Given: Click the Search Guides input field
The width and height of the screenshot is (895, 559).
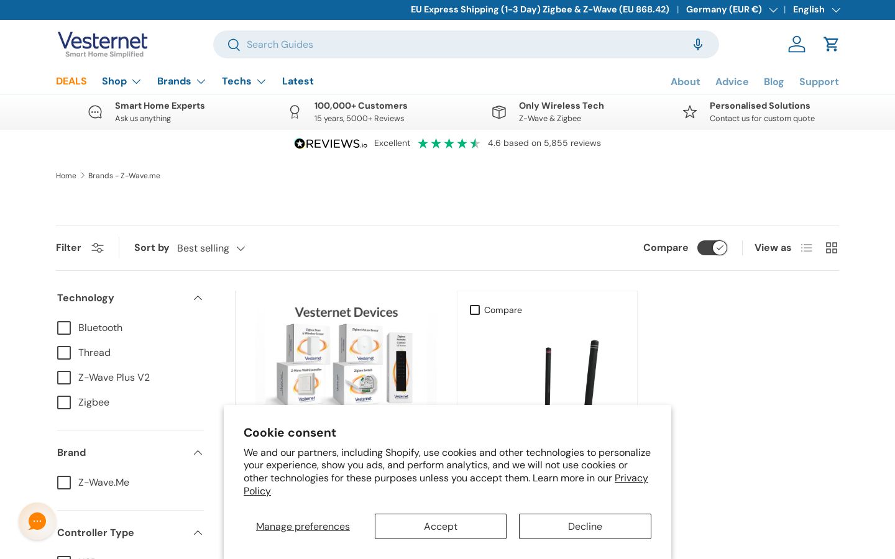Looking at the screenshot, I should coord(466,45).
